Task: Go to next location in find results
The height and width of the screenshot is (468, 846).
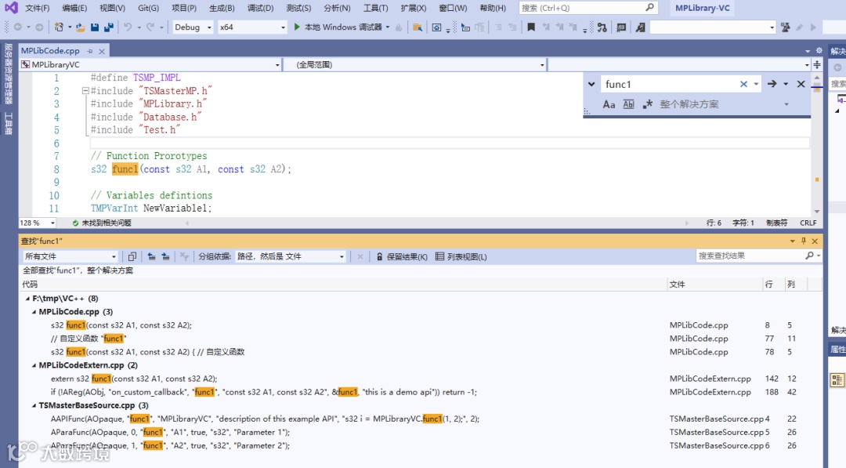Action: pyautogui.click(x=165, y=256)
